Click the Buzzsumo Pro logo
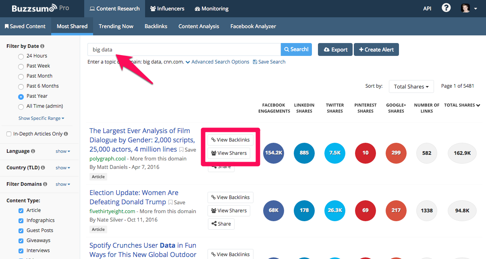The width and height of the screenshot is (486, 259). coord(40,8)
